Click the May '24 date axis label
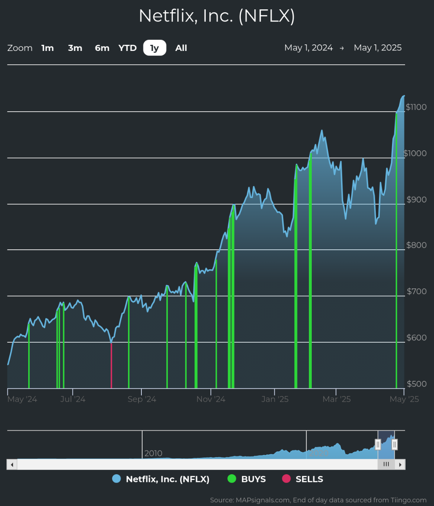Screen dimensions: 434x506 coord(22,399)
